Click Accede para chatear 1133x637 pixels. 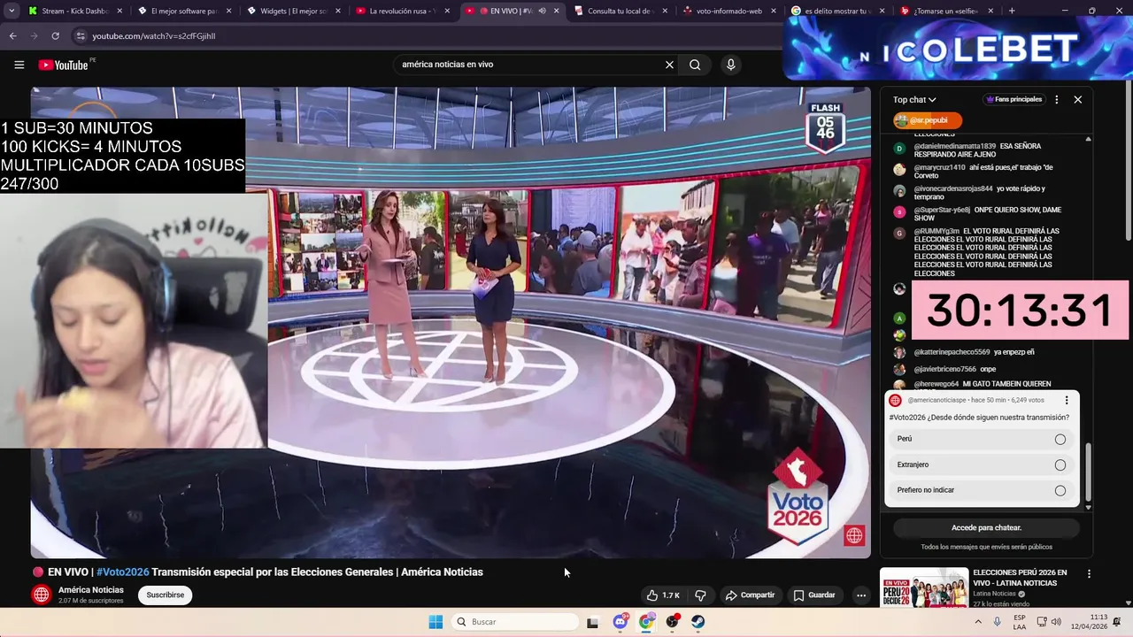click(986, 527)
